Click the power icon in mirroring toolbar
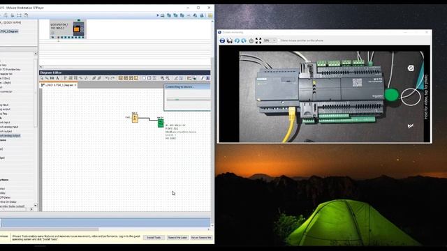Viewport: 447px width, 251px height. pos(251,40)
